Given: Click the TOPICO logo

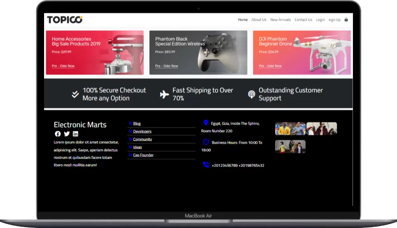Looking at the screenshot, I should pyautogui.click(x=64, y=20).
